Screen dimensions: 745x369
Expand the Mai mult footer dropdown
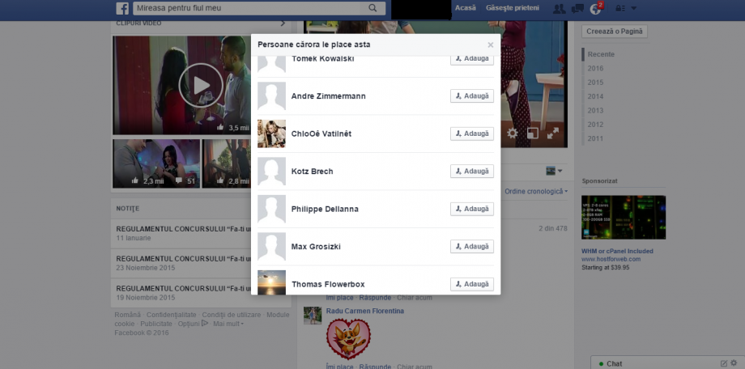228,324
